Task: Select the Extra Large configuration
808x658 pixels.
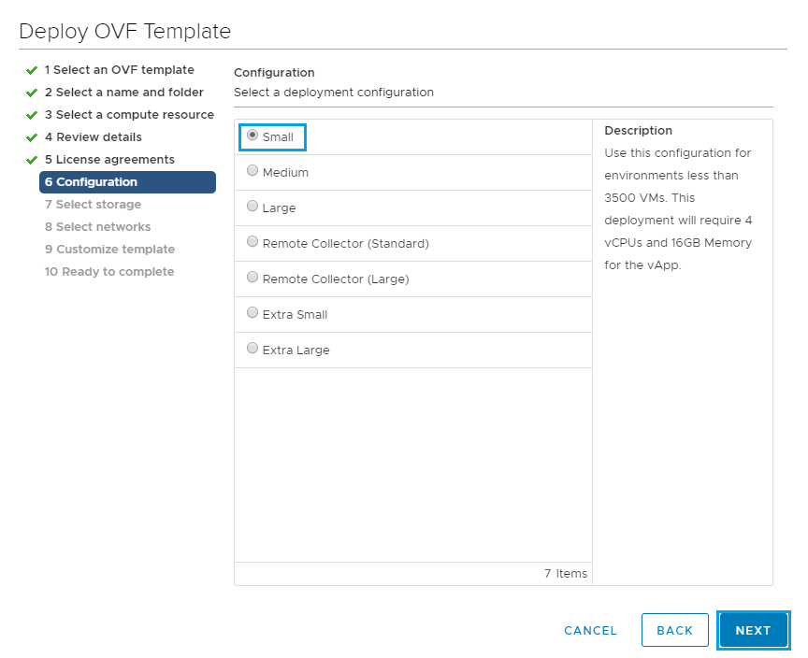Action: click(252, 349)
